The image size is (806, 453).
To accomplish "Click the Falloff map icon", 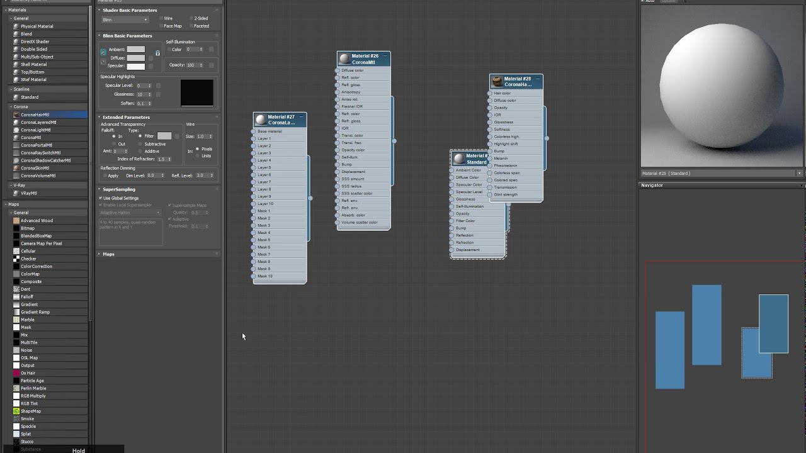I will (x=16, y=297).
